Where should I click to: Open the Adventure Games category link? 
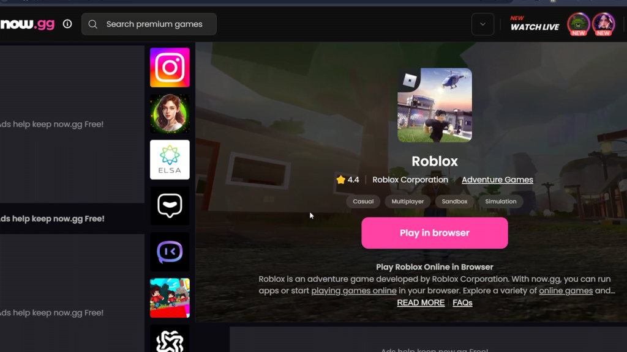click(x=497, y=180)
